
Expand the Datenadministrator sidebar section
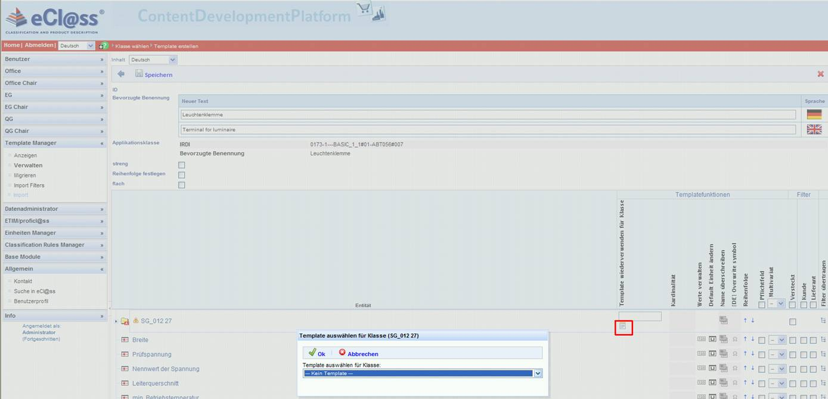(54, 209)
